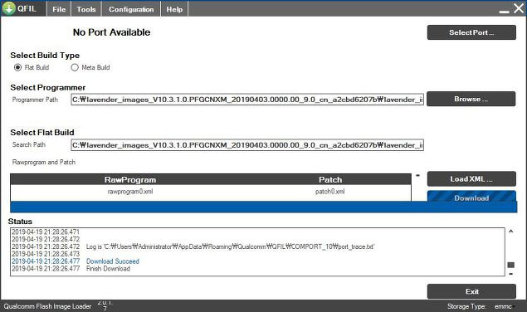
Task: Click the Programmer Path input field
Action: [x=247, y=100]
